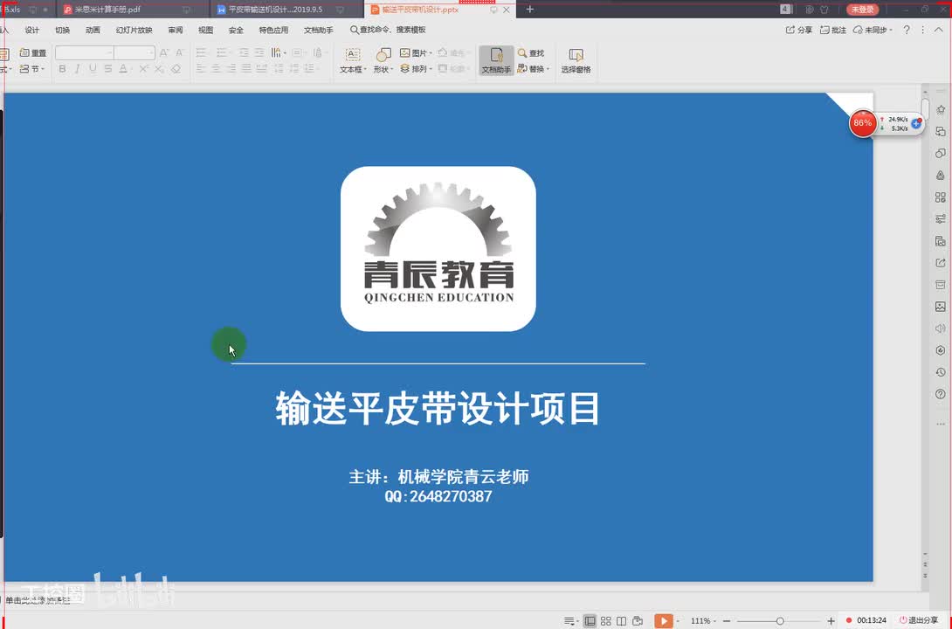Click the 节 section button

point(31,69)
